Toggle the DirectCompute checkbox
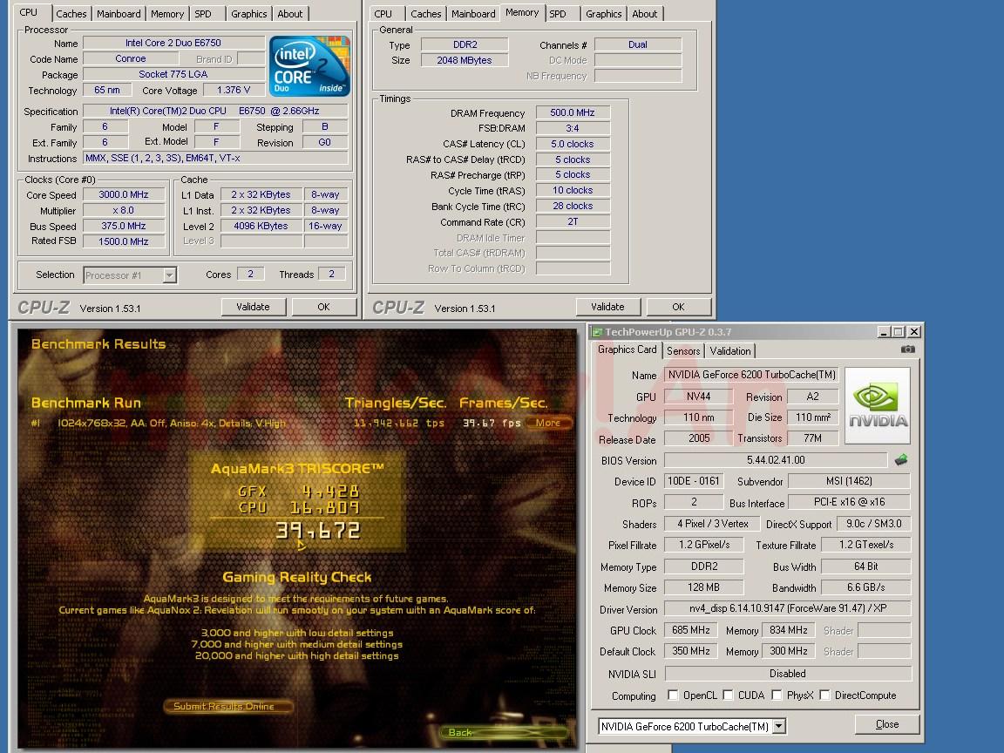The image size is (1004, 753). click(x=824, y=695)
